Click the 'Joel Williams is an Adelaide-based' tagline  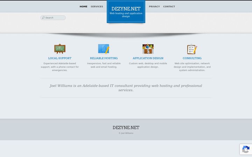[x=126, y=88]
